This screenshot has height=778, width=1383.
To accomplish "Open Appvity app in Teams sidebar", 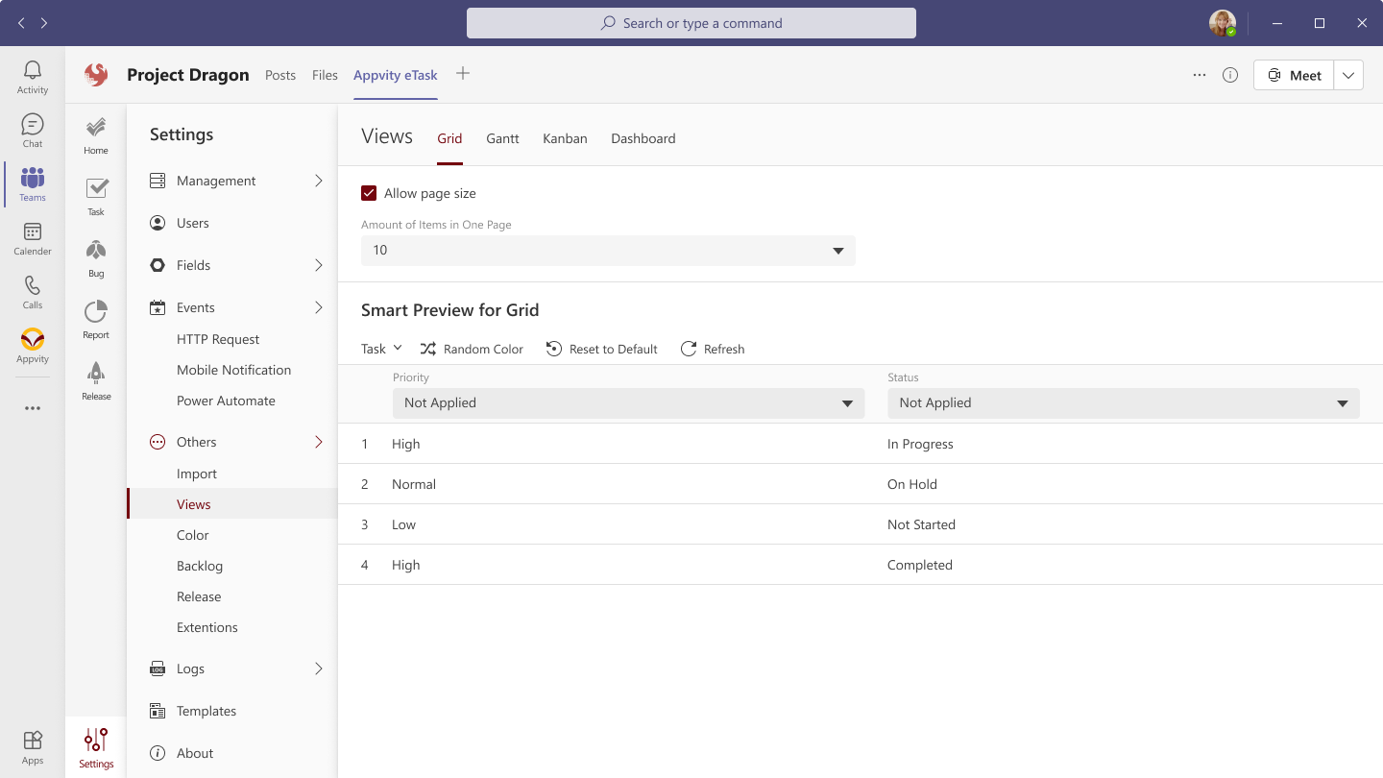I will tap(33, 339).
